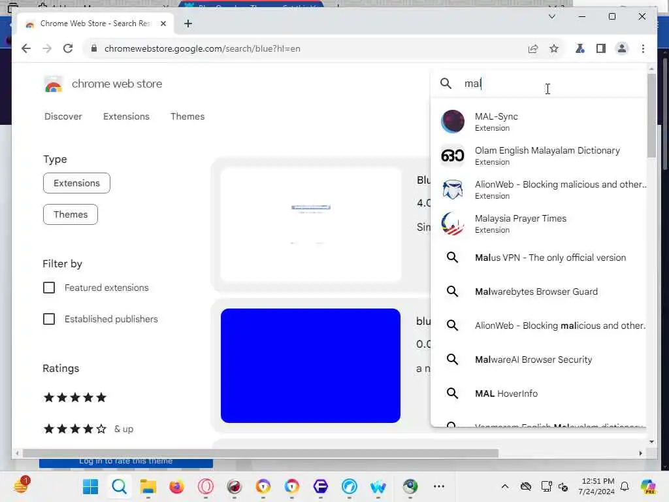Viewport: 669px width, 502px height.
Task: Select Malaysia Prayer Times extension
Action: tap(538, 224)
